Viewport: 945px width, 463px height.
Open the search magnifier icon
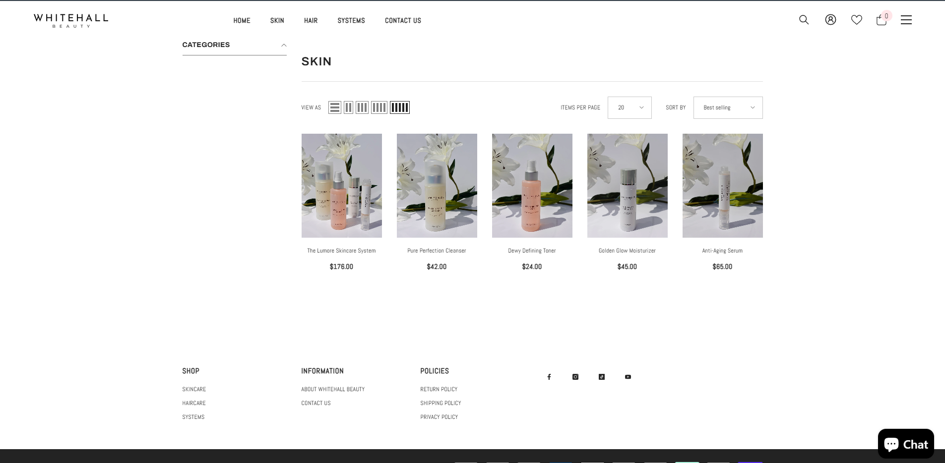point(804,20)
